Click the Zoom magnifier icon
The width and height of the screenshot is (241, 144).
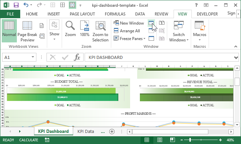(70, 30)
